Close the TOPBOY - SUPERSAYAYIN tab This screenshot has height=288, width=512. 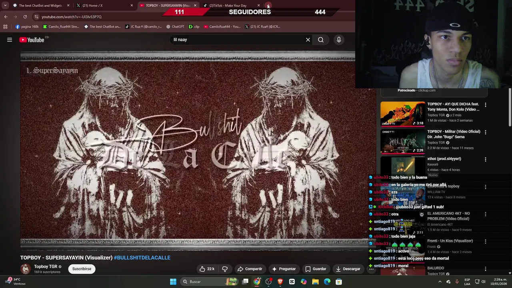(x=195, y=6)
